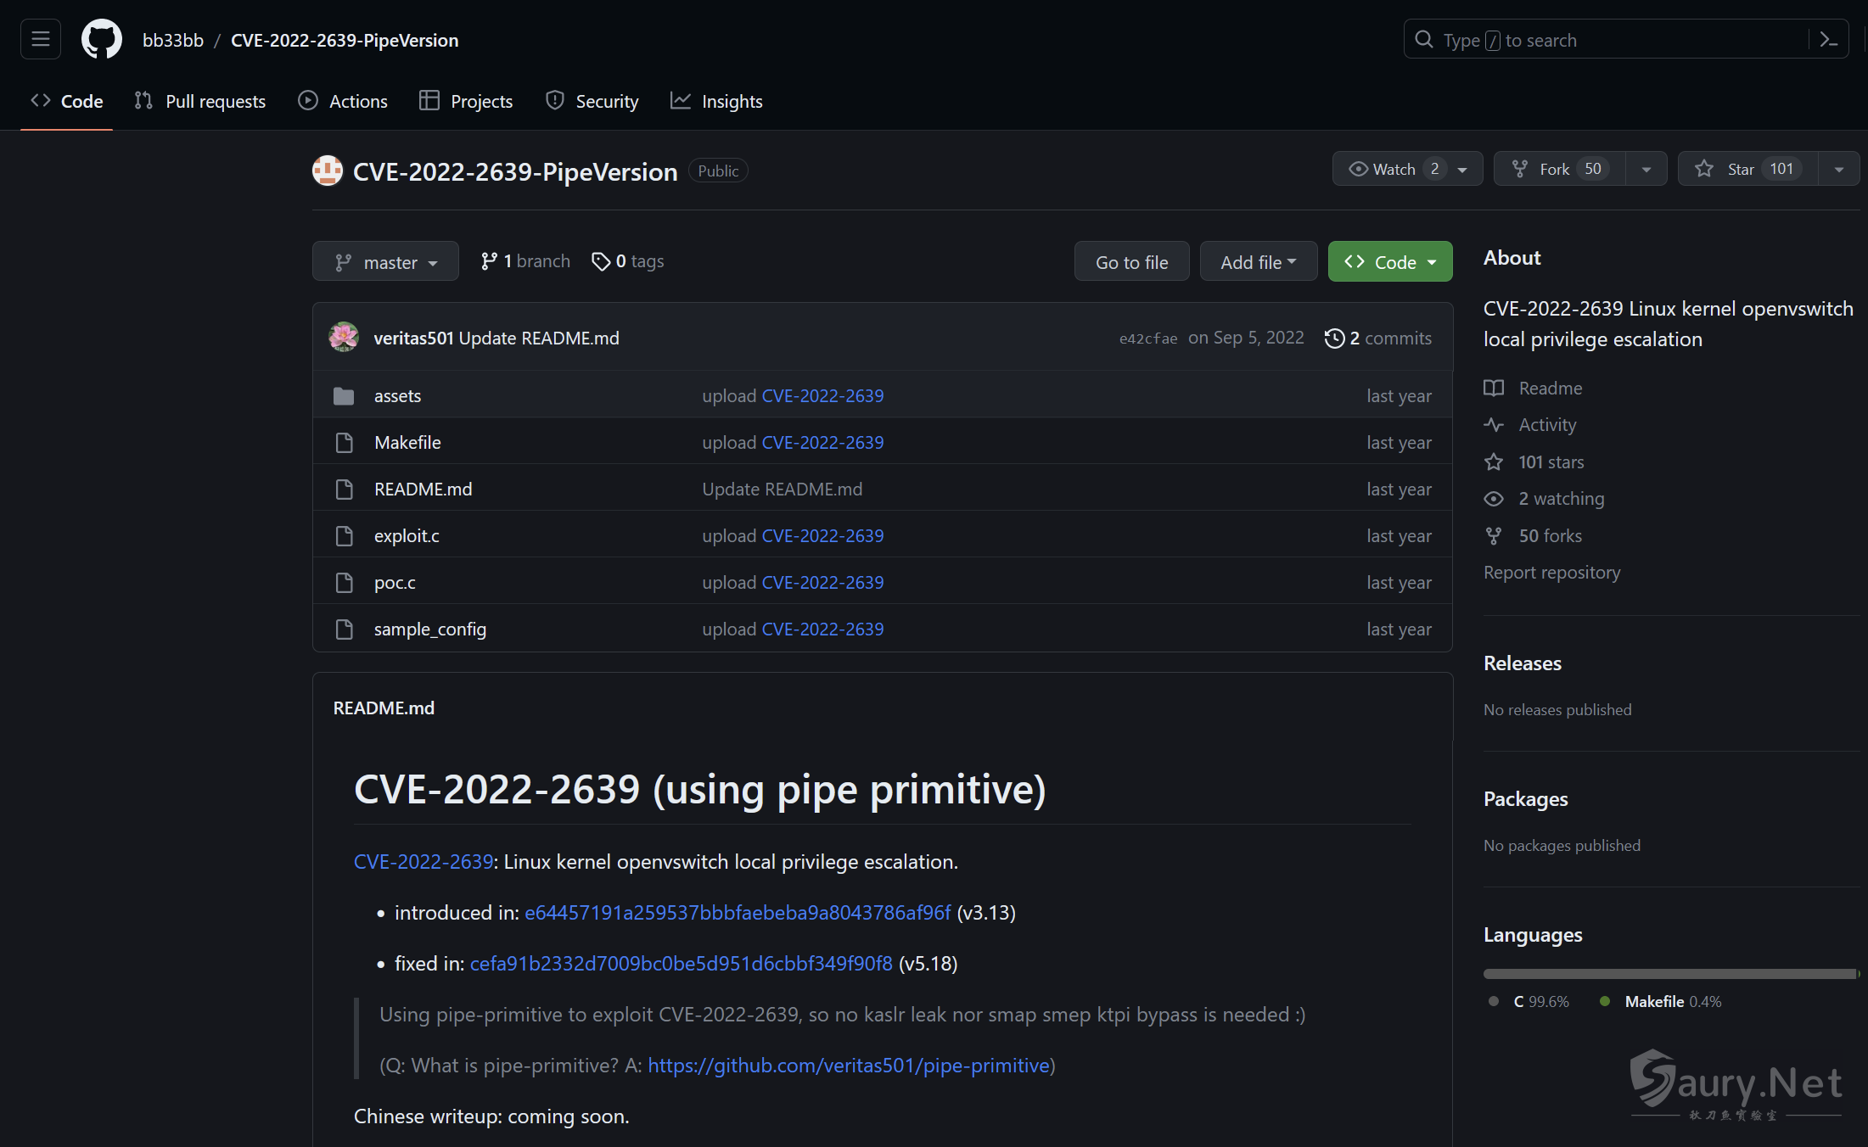The height and width of the screenshot is (1147, 1868).
Task: Click the Readme book icon in About
Action: coord(1495,388)
